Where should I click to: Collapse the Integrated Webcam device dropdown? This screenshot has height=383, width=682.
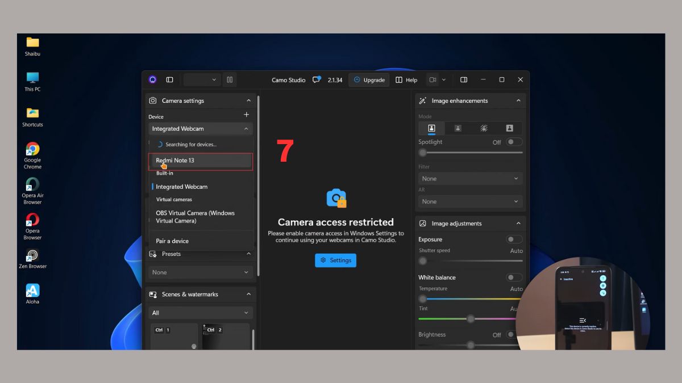pyautogui.click(x=200, y=129)
